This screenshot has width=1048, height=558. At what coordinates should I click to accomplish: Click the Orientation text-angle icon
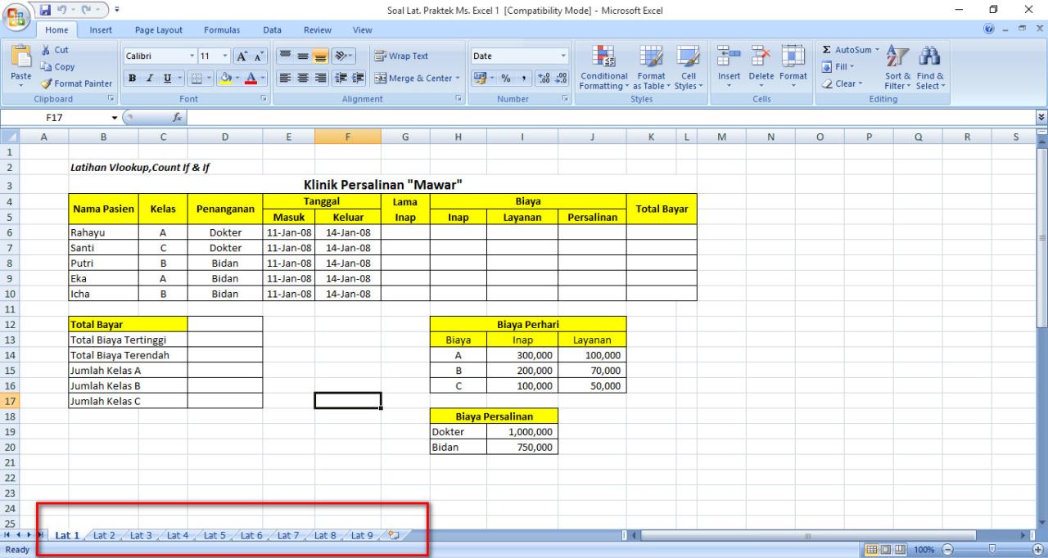point(345,56)
